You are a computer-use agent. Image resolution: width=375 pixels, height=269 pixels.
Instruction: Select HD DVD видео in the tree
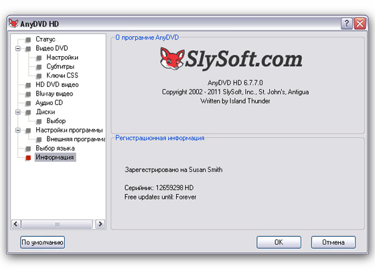(x=57, y=84)
